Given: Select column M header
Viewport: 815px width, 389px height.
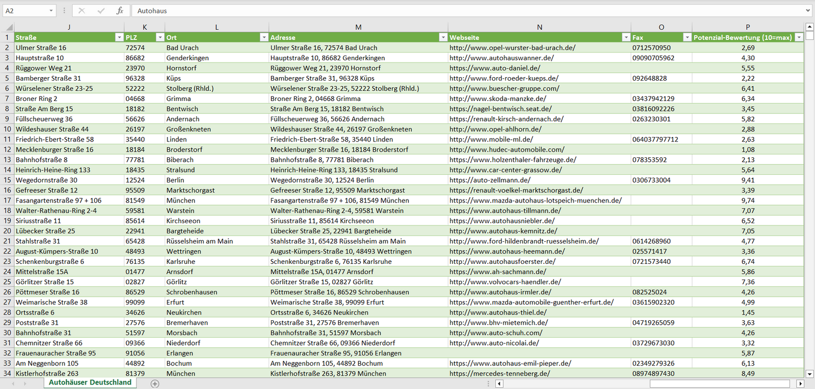Looking at the screenshot, I should (x=358, y=27).
